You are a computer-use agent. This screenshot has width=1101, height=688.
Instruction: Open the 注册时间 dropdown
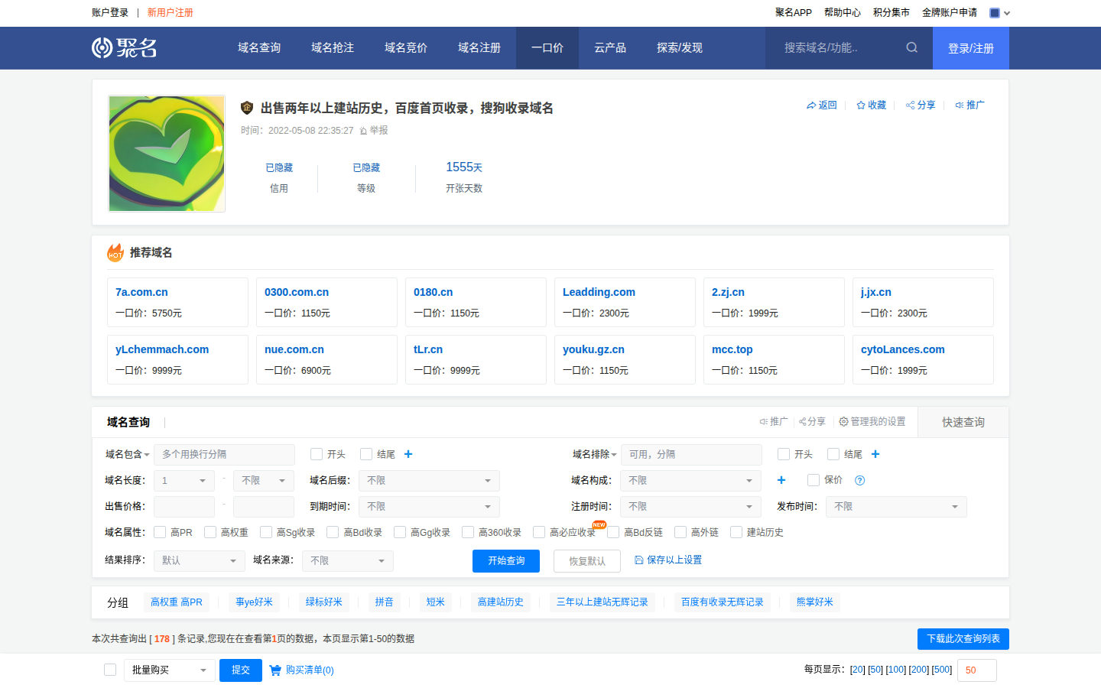point(690,507)
